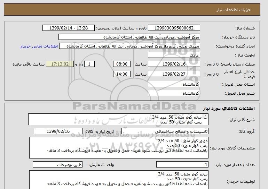Click the label شهر محل تحویل
This screenshot has width=268, height=189.
pyautogui.click(x=239, y=94)
